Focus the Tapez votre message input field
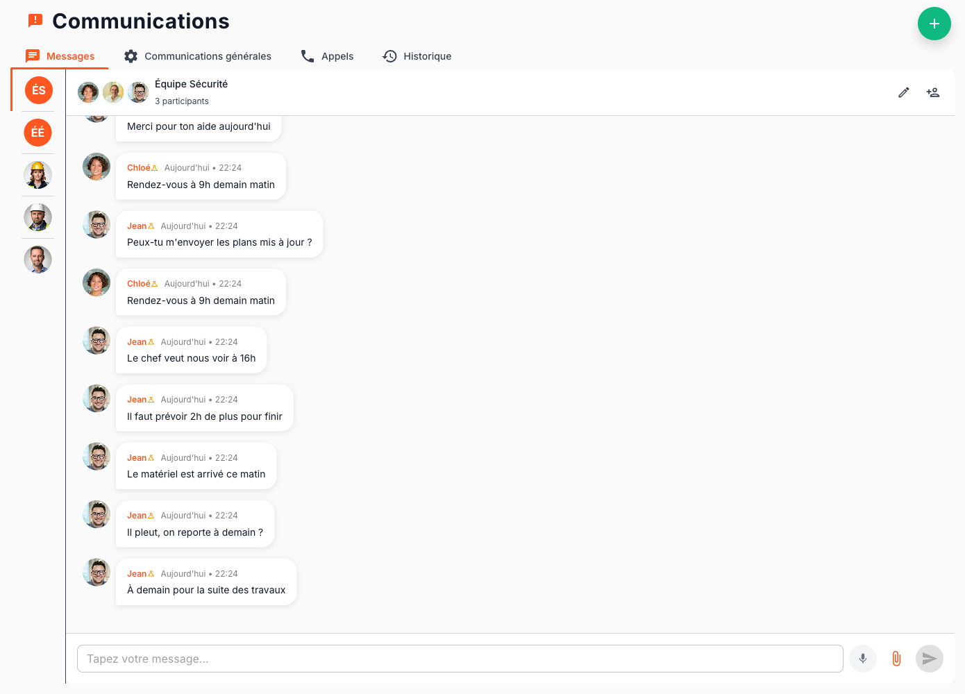965x694 pixels. coord(460,659)
